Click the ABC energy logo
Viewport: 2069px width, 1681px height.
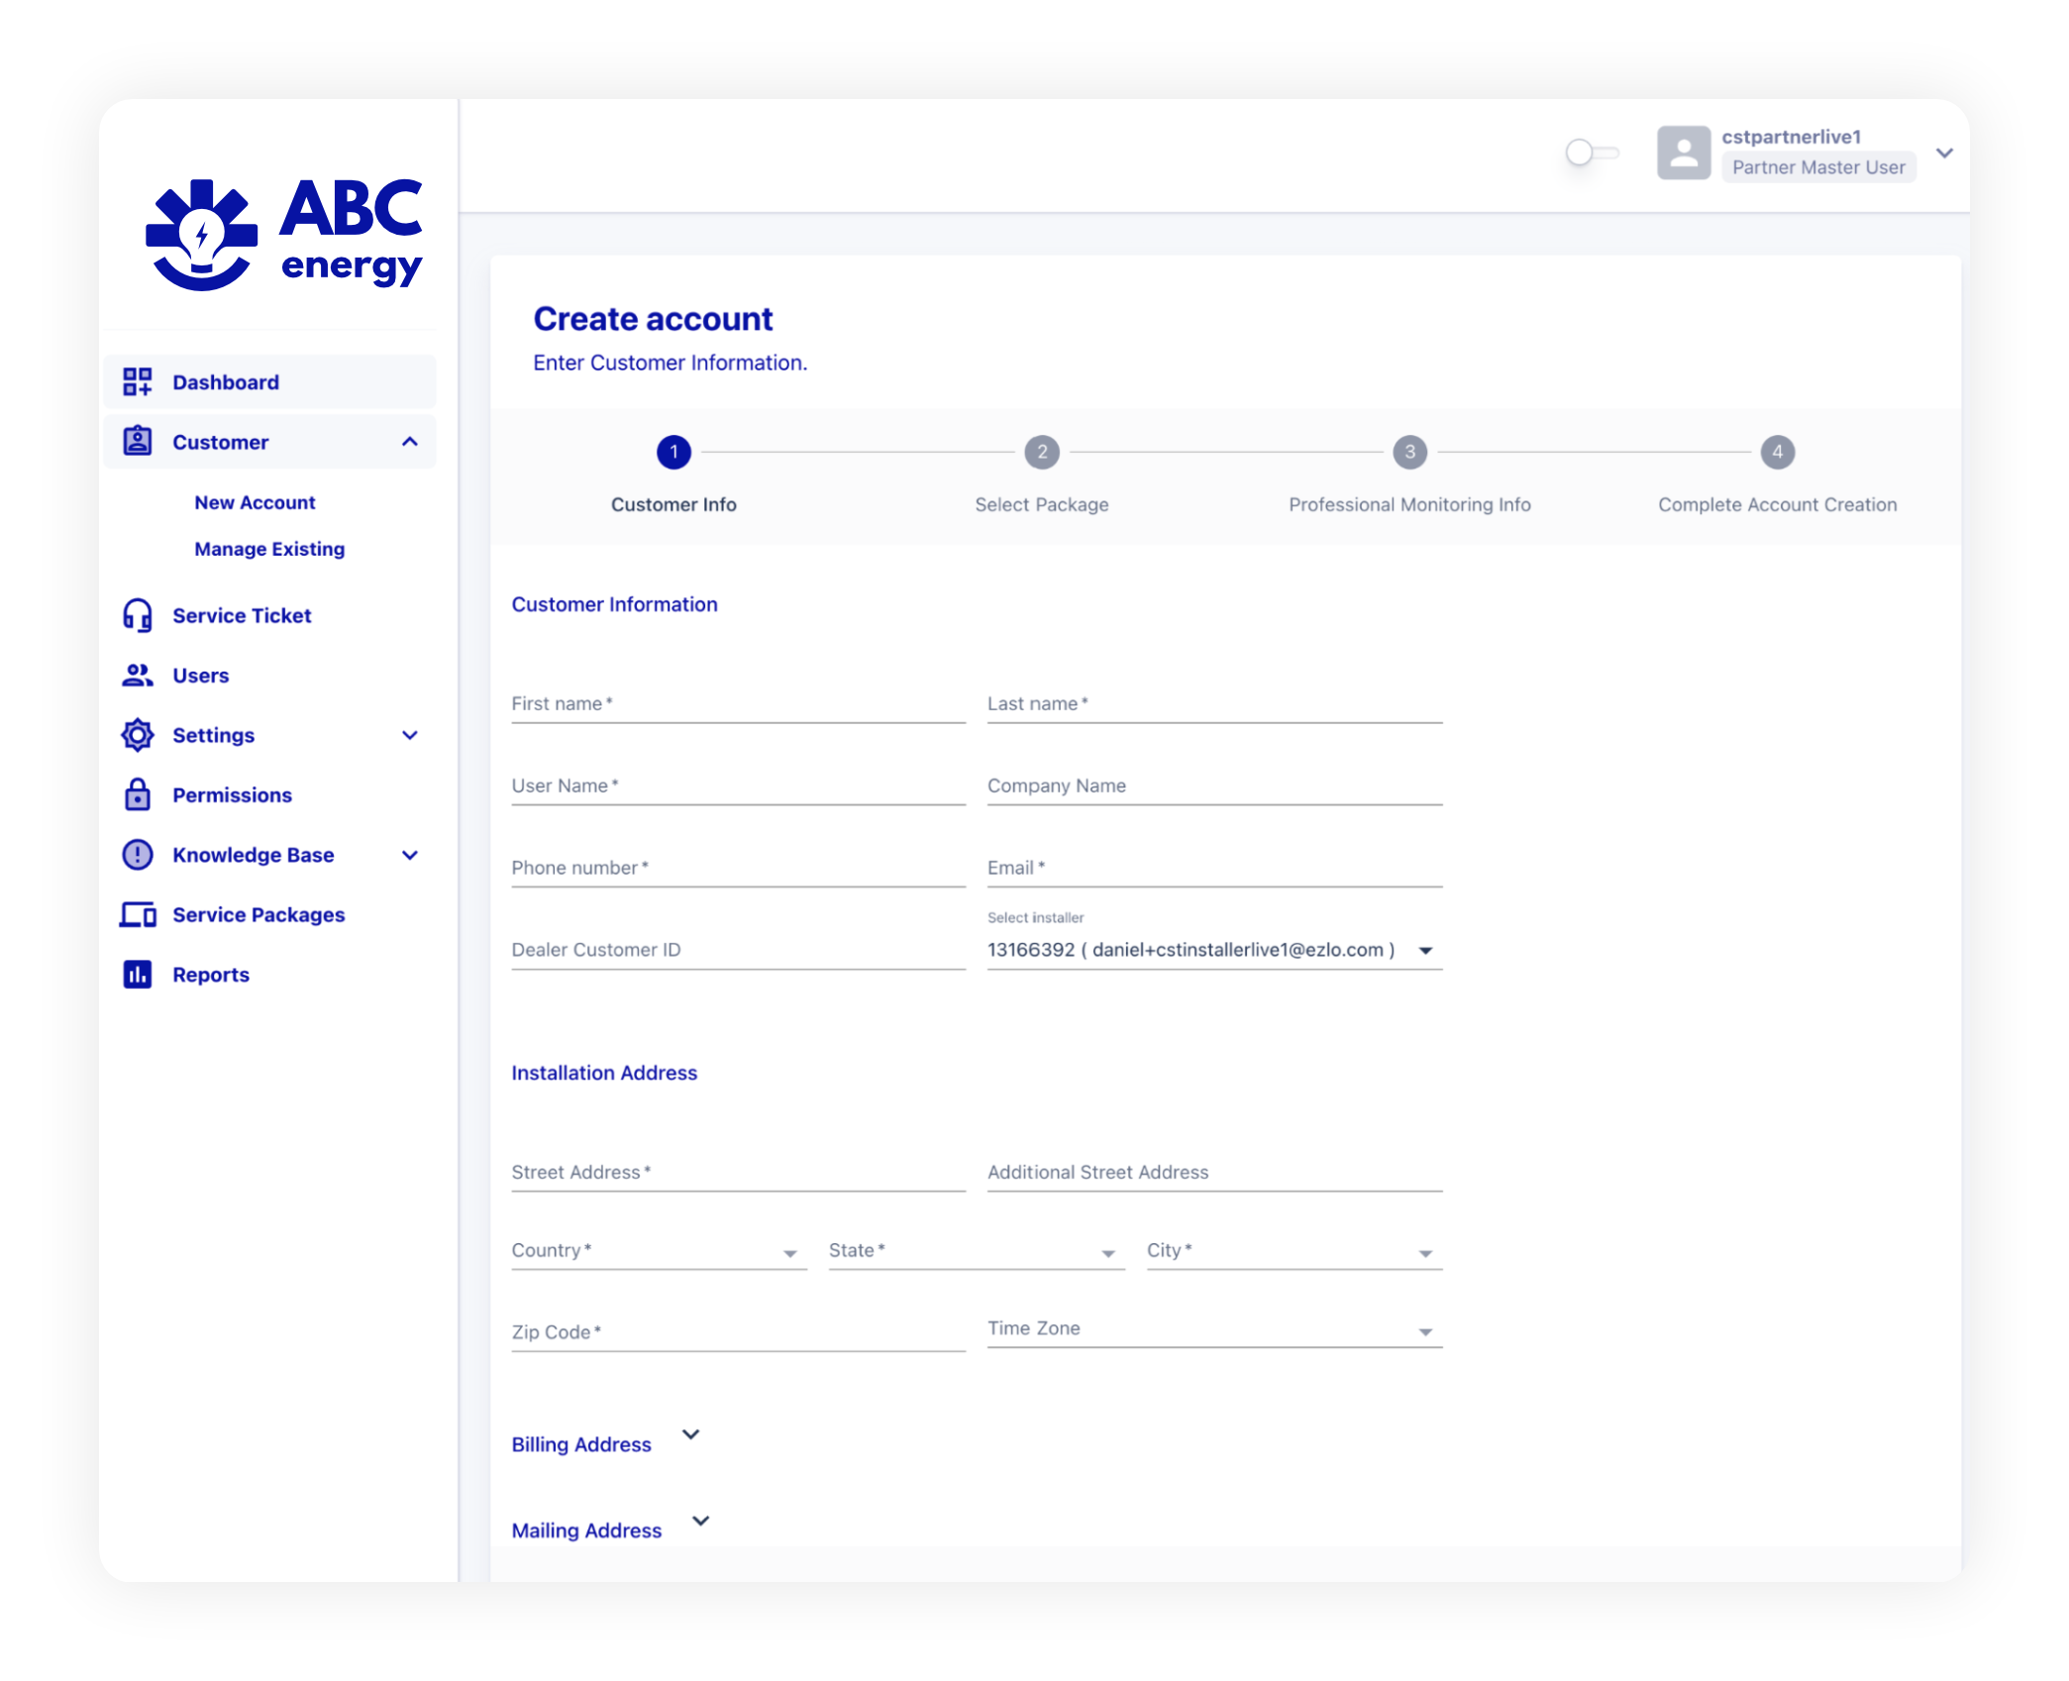(283, 234)
